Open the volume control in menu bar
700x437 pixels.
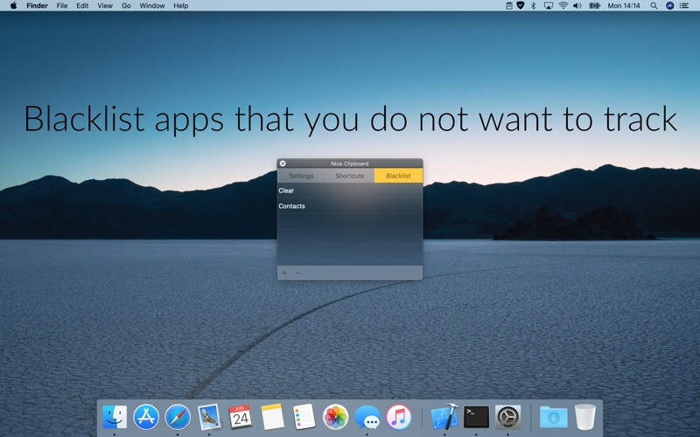click(579, 5)
